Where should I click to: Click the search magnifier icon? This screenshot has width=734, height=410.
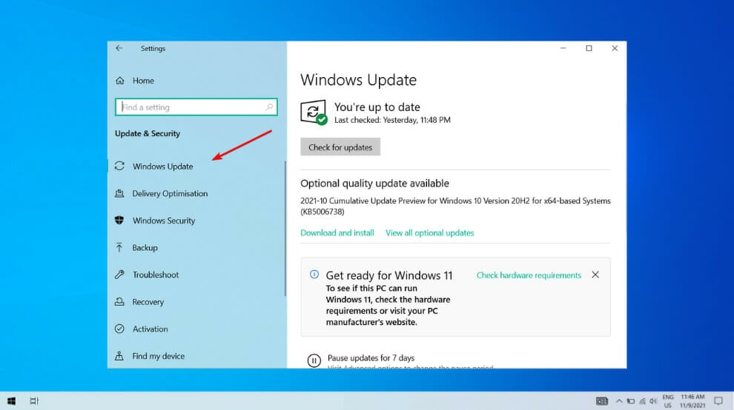point(269,107)
